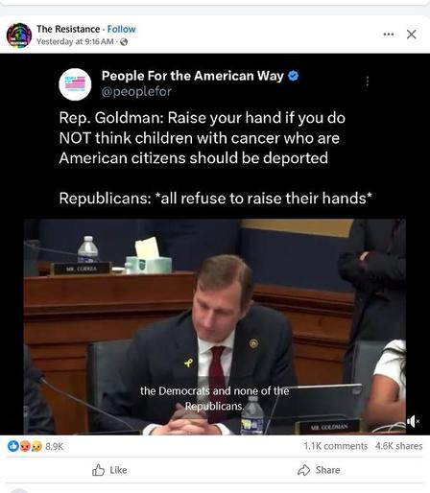Like the post with thumbs-up button
This screenshot has width=430, height=493.
click(109, 470)
